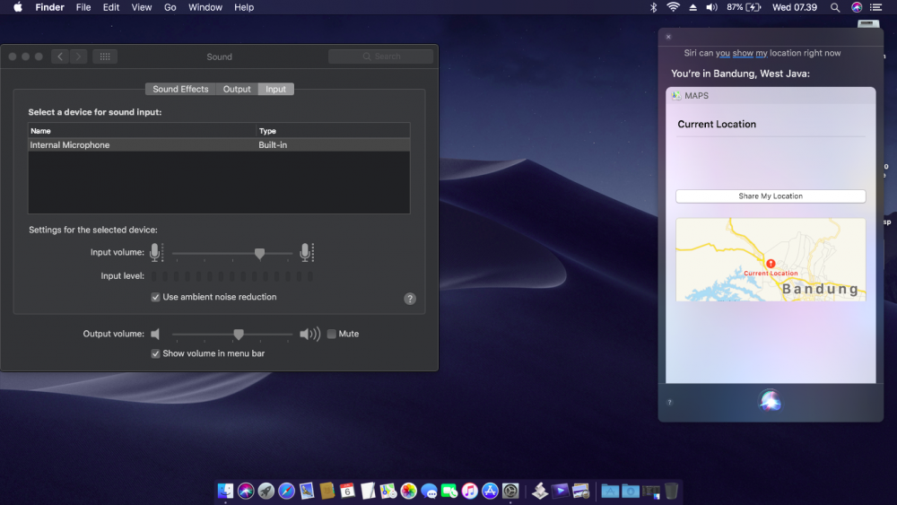Open App Store icon in Dock
The height and width of the screenshot is (505, 897).
tap(491, 491)
